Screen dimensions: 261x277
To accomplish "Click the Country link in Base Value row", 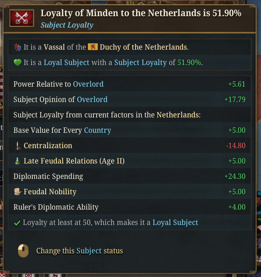I will pos(97,130).
